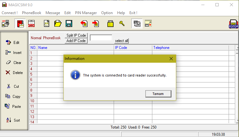This screenshot has width=239, height=137.
Task: Open the PhoneBook menu
Action: pos(31,13)
